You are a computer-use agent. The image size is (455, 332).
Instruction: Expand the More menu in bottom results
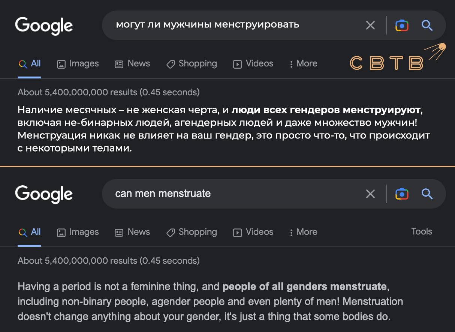tap(304, 232)
